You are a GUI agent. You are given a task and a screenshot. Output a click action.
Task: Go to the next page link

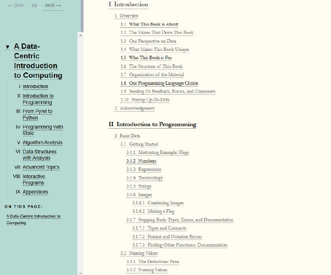(x=53, y=5)
